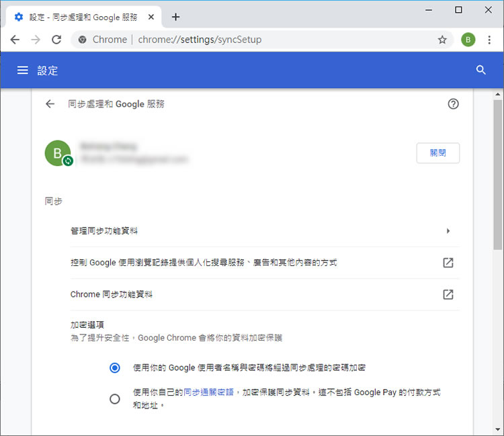Return to previous settings page arrow

(50, 103)
